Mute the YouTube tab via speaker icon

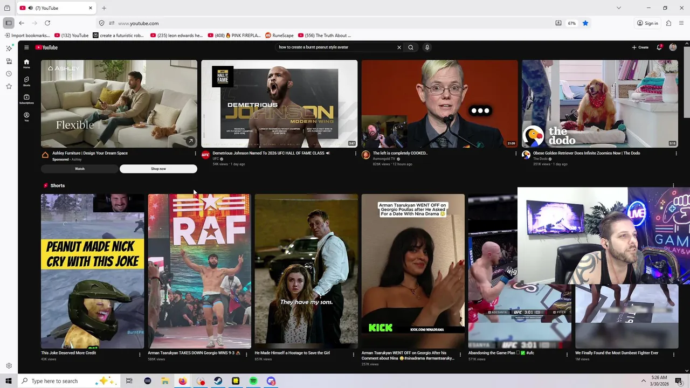pyautogui.click(x=30, y=8)
